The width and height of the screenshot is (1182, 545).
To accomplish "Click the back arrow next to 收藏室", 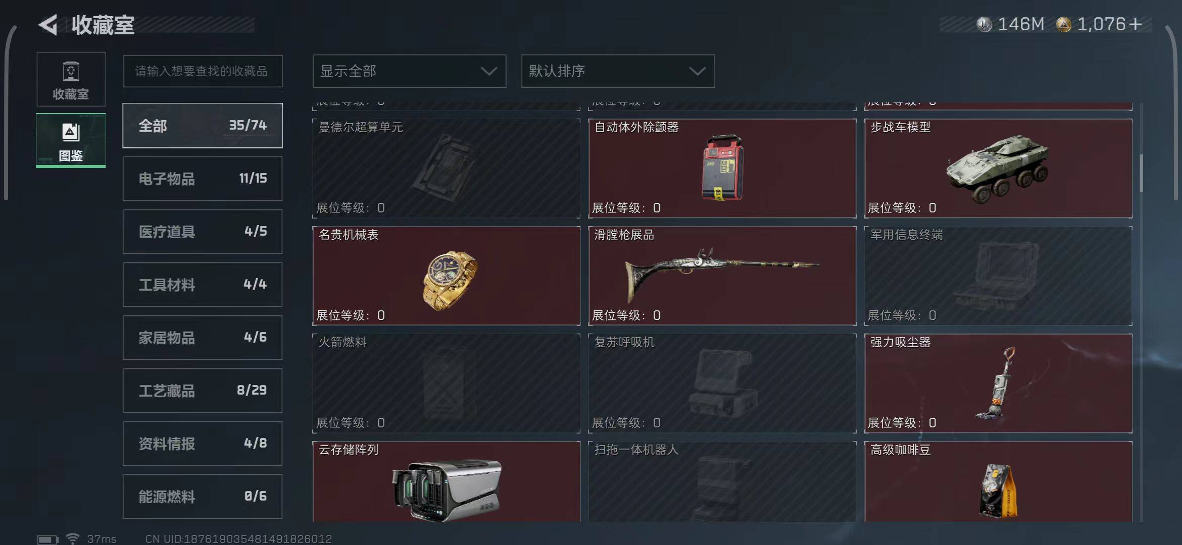I will point(48,25).
